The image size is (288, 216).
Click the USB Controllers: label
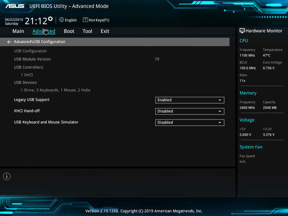(29, 67)
